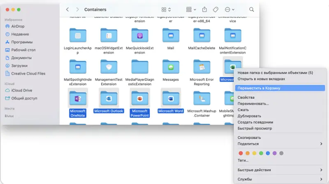This screenshot has height=184, width=329.
Task: Open AirDrop in the sidebar
Action: click(x=17, y=26)
